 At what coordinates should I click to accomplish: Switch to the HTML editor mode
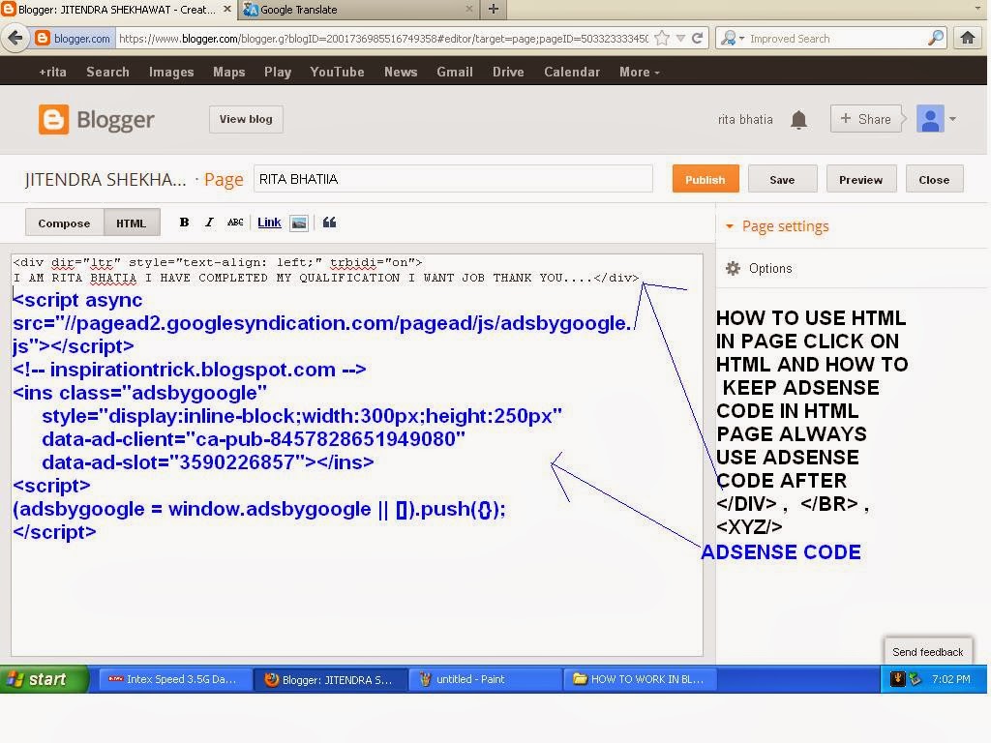pyautogui.click(x=132, y=223)
